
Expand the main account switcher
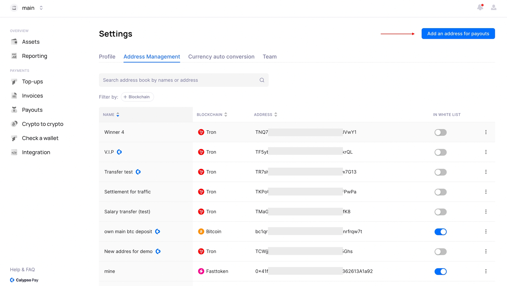click(x=41, y=8)
